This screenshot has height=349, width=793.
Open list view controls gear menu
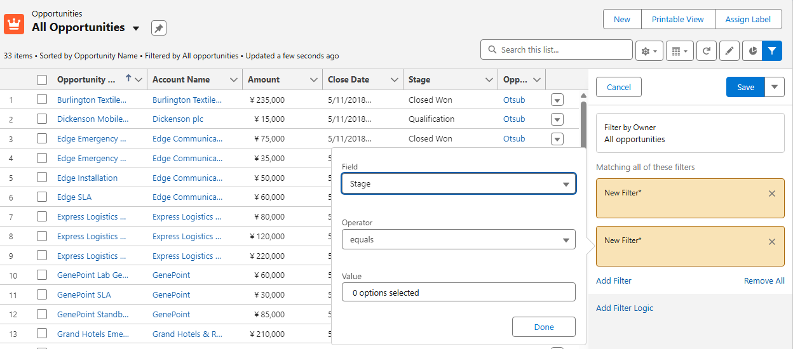649,51
